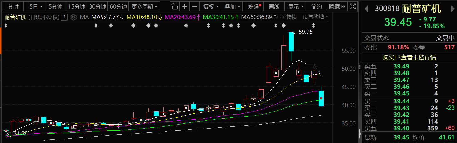Click the 购买L2查看十档行情 link
This screenshot has height=143, width=457.
[x=409, y=58]
